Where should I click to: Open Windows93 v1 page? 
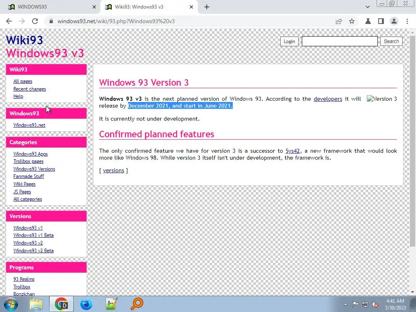pos(28,227)
